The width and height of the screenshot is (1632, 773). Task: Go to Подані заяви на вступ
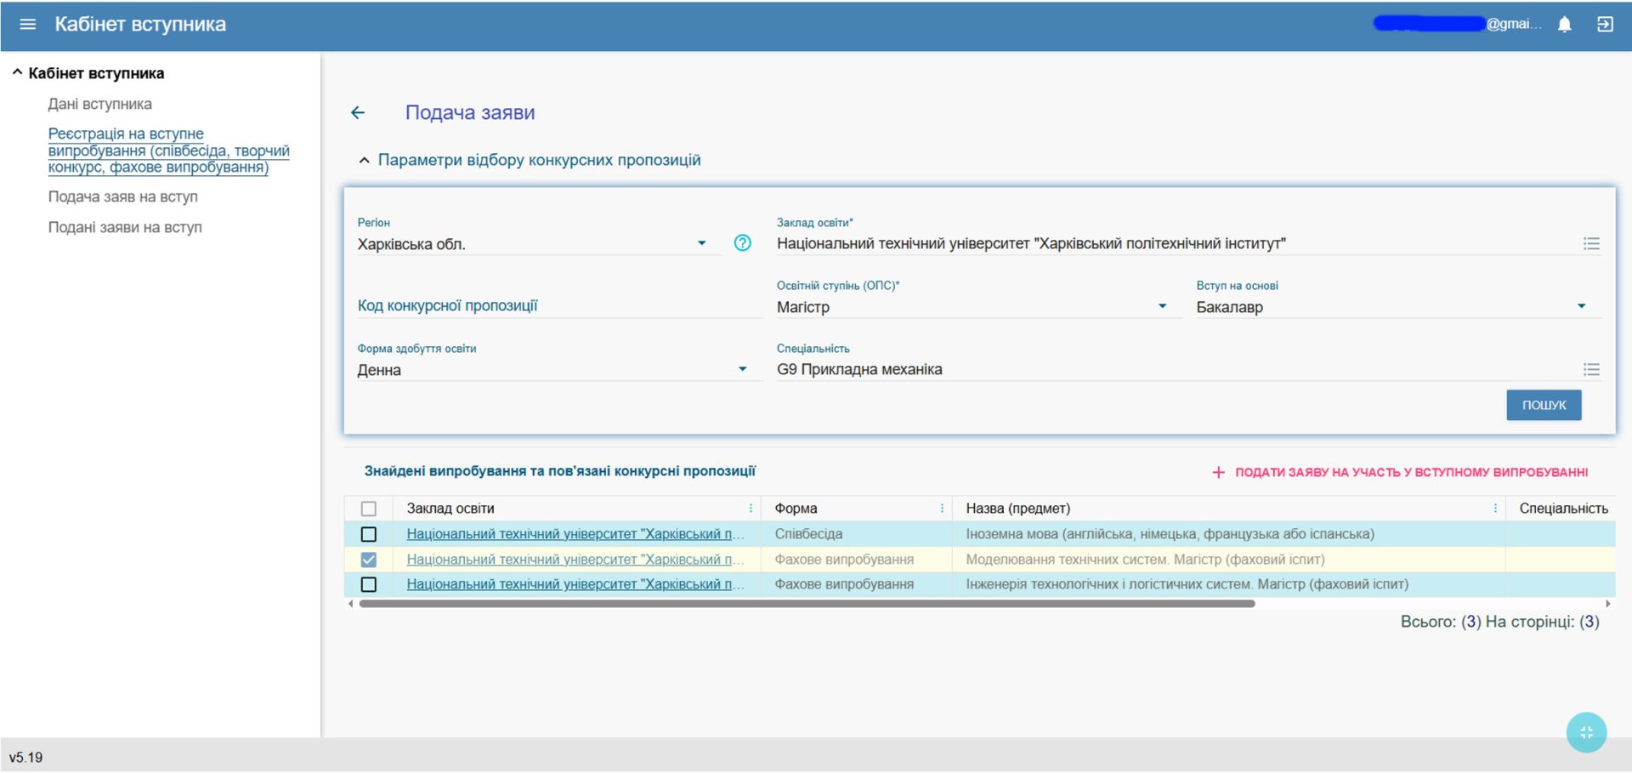[125, 228]
